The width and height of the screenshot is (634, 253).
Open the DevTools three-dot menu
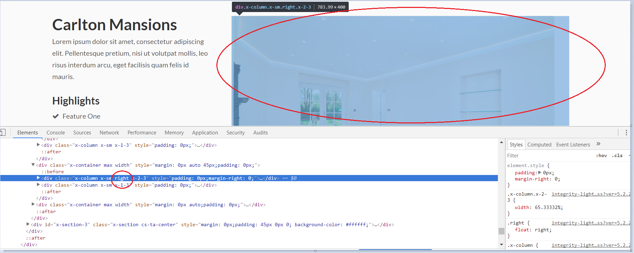pyautogui.click(x=626, y=132)
